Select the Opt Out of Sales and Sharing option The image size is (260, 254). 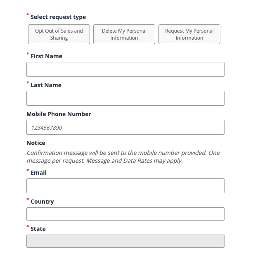click(59, 34)
